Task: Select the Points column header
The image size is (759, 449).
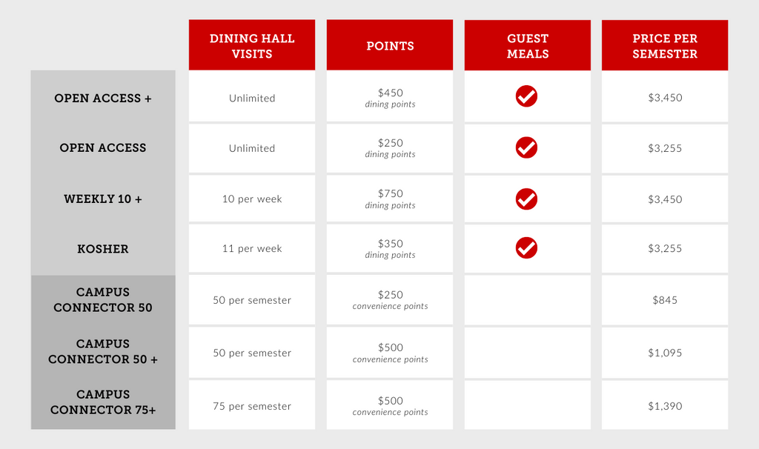Action: tap(390, 46)
